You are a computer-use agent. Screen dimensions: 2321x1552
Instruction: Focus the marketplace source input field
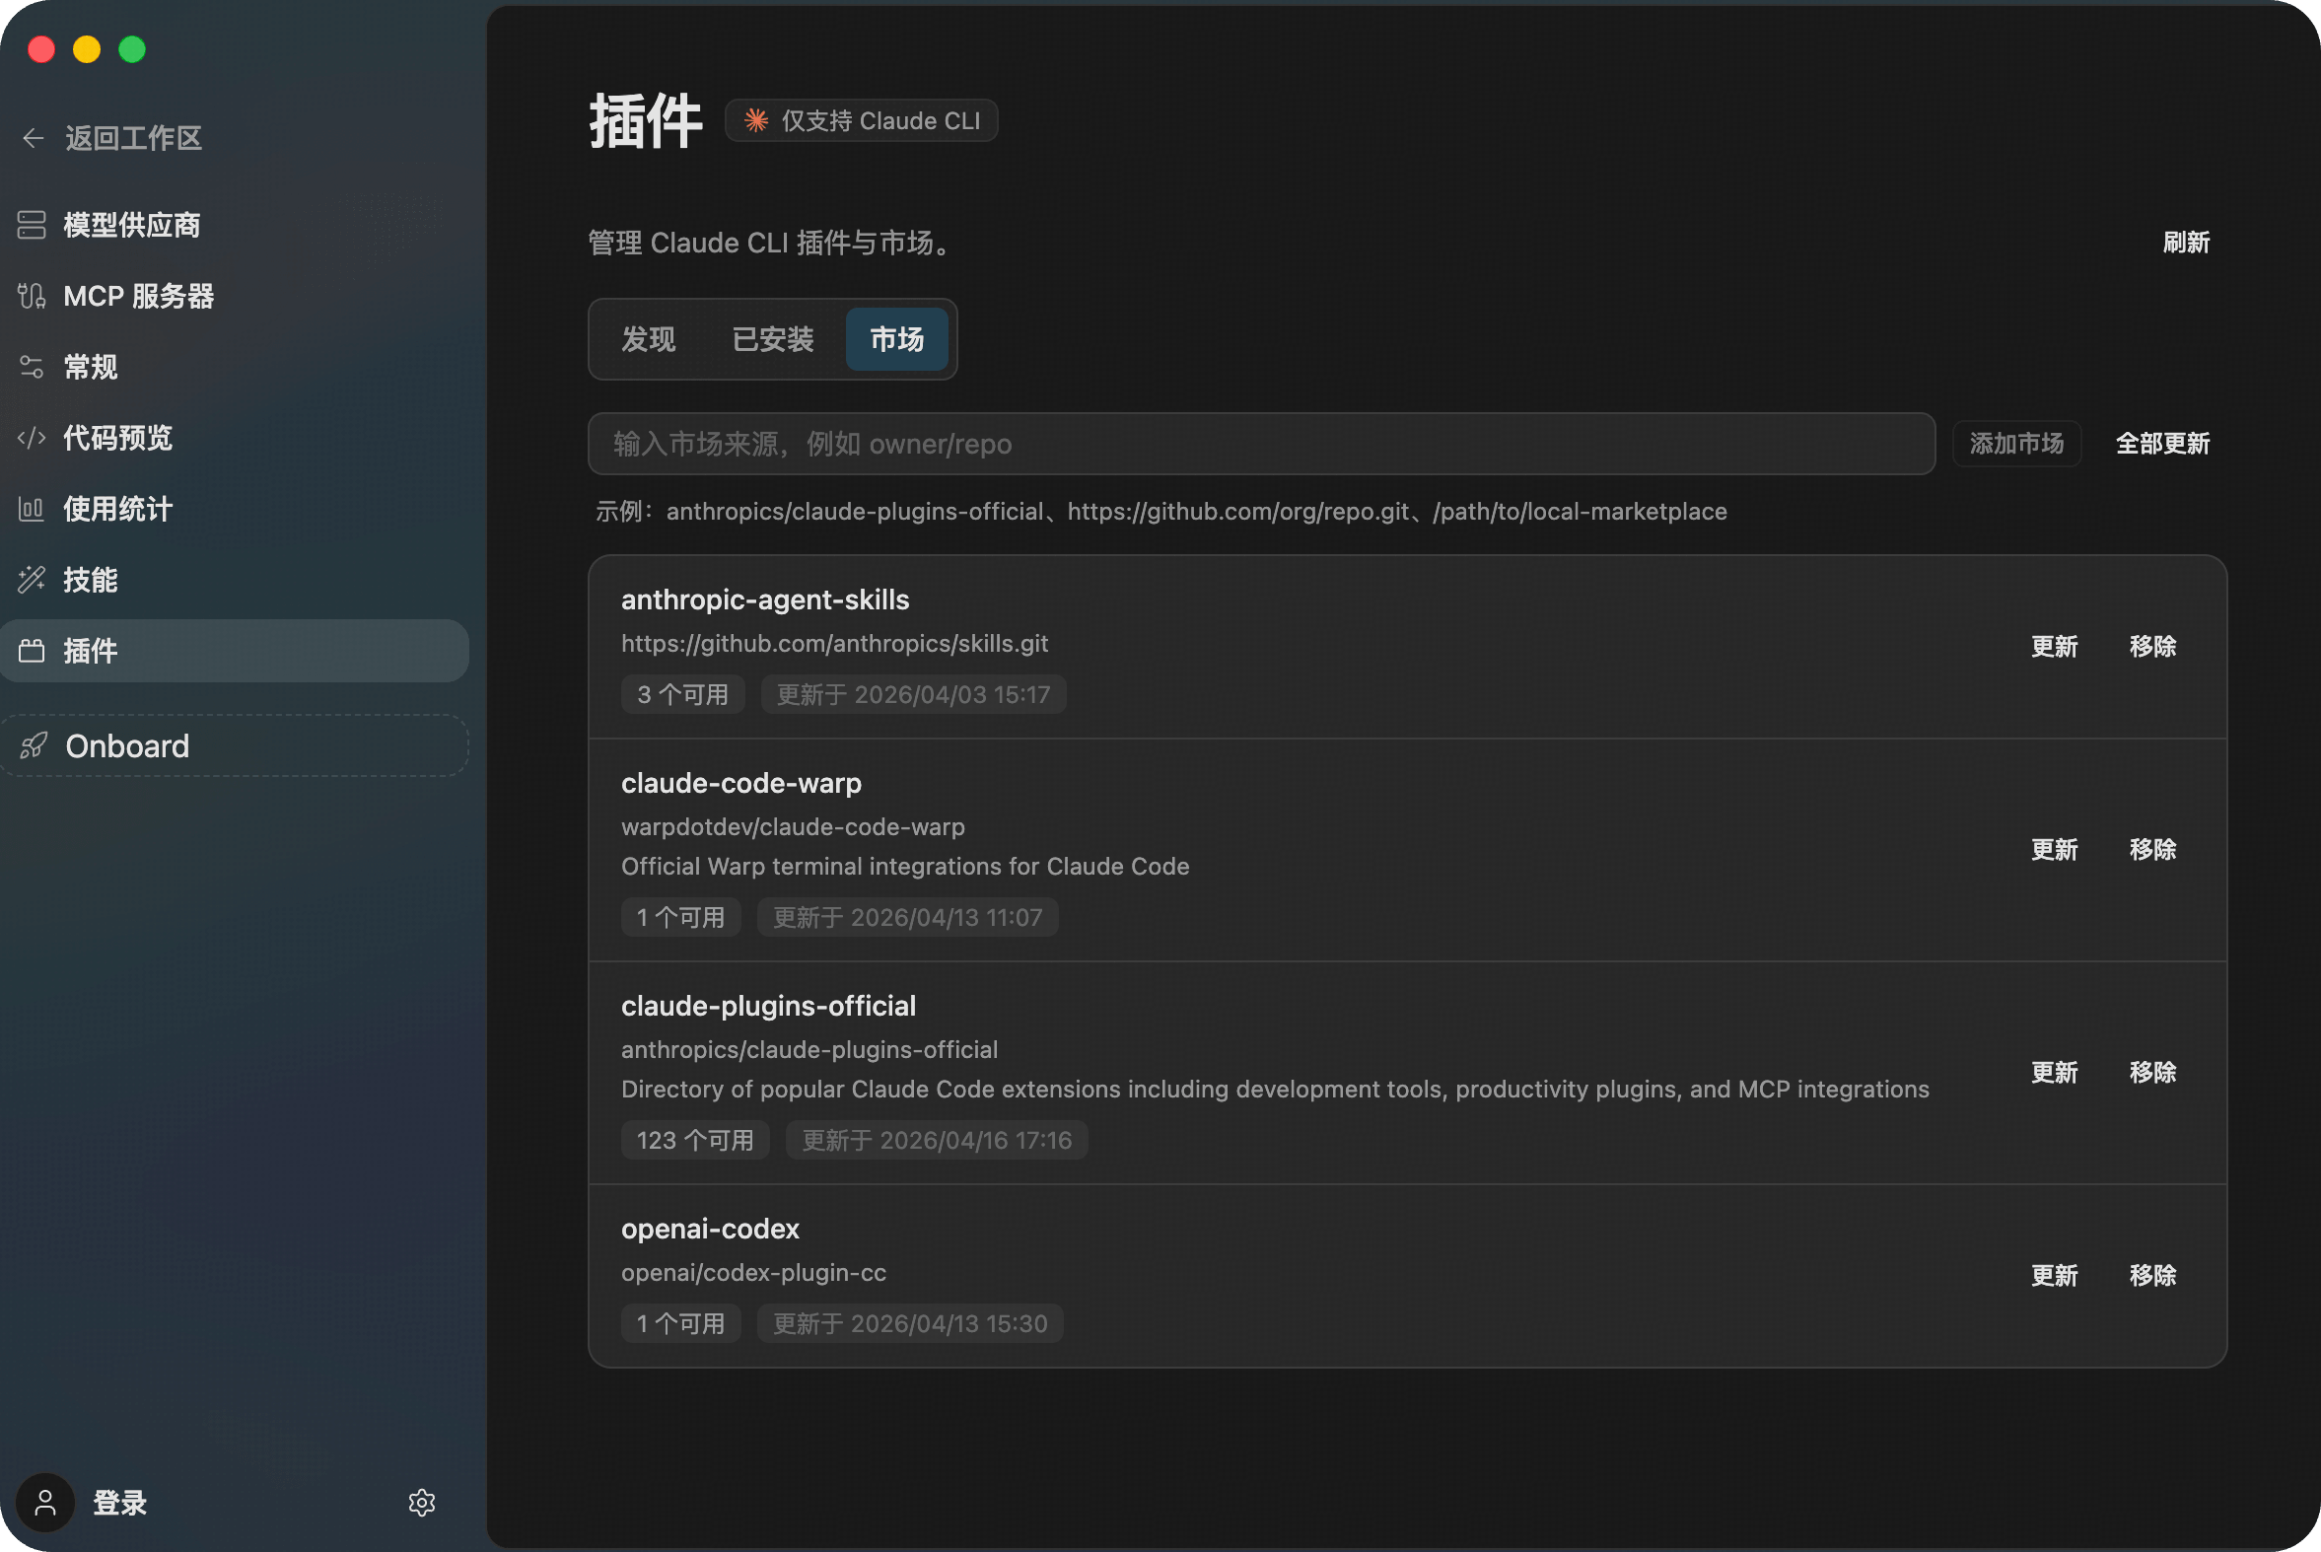(x=1260, y=444)
